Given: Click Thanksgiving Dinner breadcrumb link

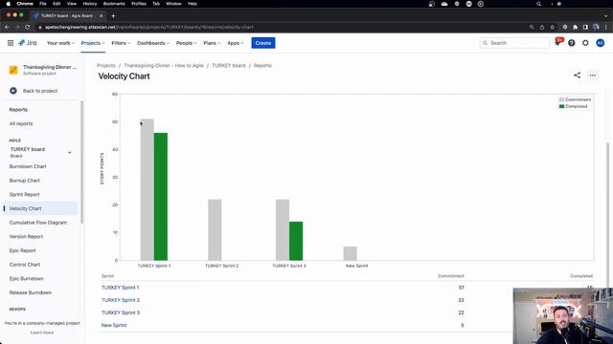Looking at the screenshot, I should [x=164, y=66].
